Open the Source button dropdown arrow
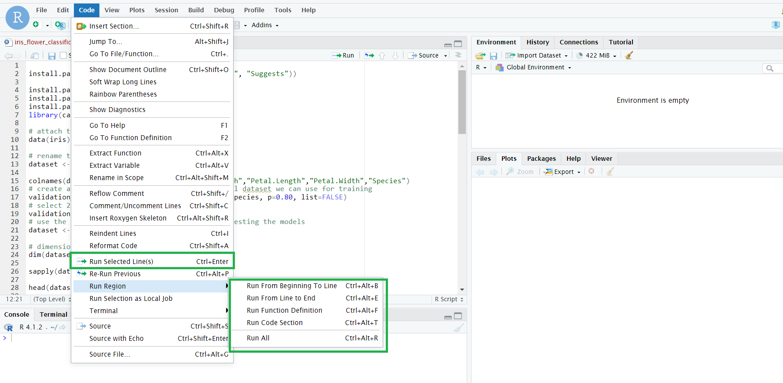 (x=446, y=56)
